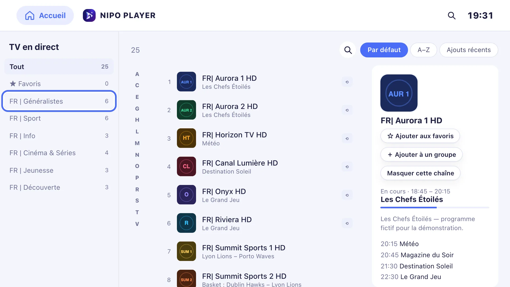Select the AUR 2 channel logo
510x287 pixels.
[186, 110]
